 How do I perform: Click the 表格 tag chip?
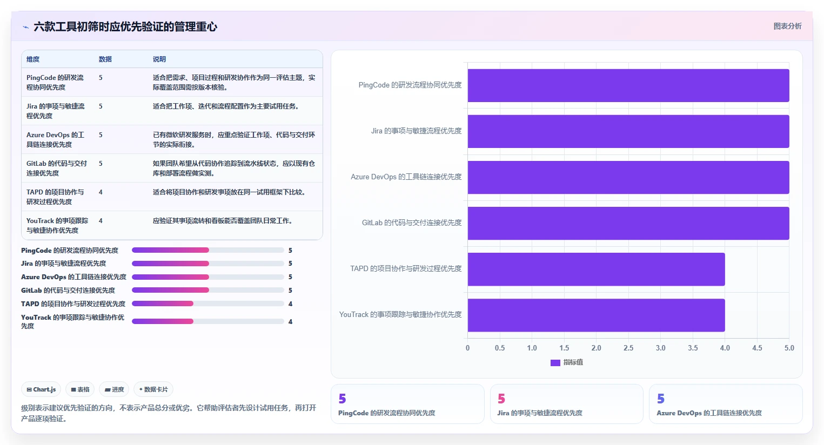click(x=80, y=389)
